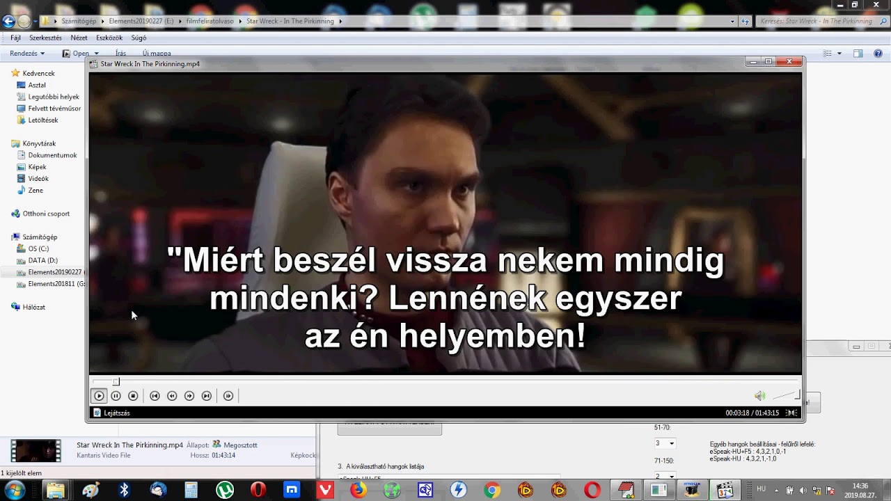
Task: Click the Open toolbar button
Action: tap(76, 54)
